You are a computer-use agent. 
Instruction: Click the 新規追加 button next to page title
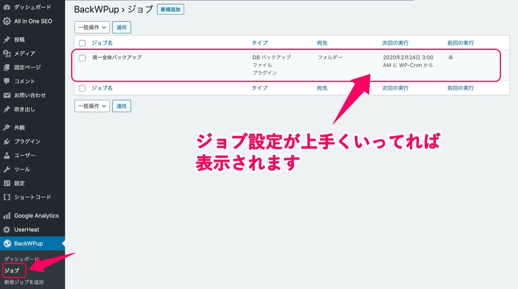pyautogui.click(x=171, y=9)
